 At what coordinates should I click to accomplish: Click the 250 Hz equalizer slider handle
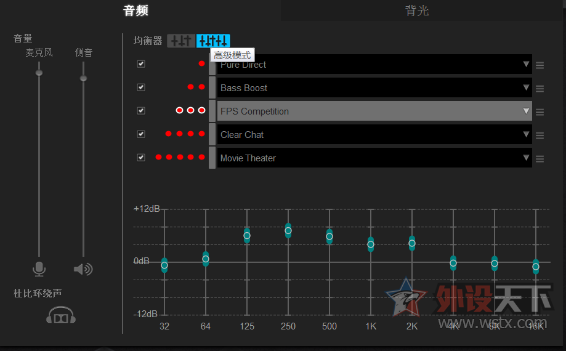(288, 231)
